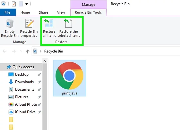Viewport: 180px width, 130px height.
Task: Click the sidebar scroll up arrow
Action: pyautogui.click(x=45, y=61)
